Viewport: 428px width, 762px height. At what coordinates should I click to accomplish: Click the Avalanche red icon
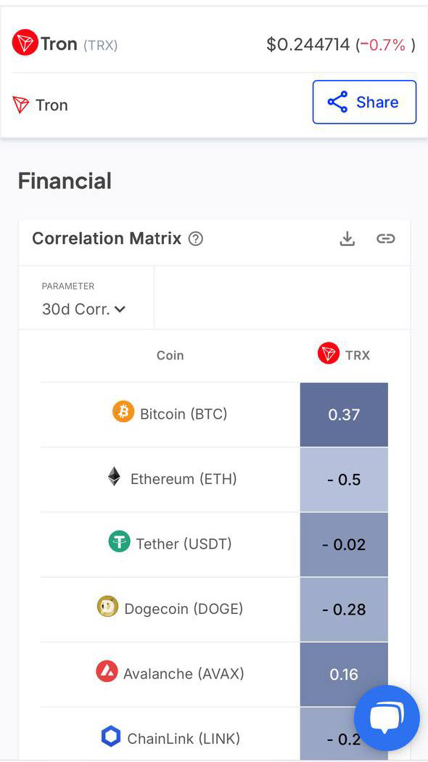click(107, 671)
